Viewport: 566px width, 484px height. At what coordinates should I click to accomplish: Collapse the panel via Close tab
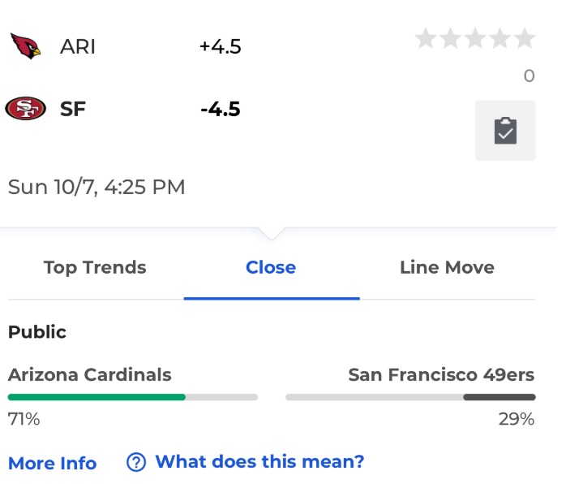tap(271, 268)
